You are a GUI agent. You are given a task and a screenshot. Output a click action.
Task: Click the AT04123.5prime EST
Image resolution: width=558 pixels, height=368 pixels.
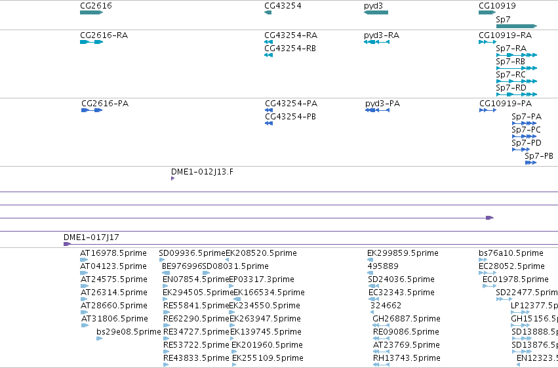(84, 273)
